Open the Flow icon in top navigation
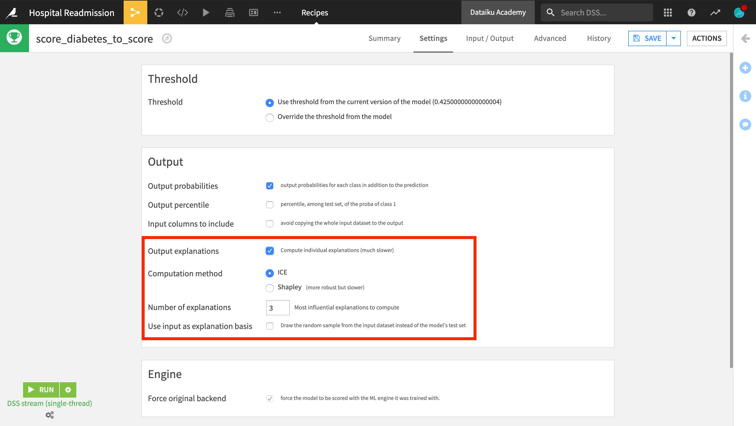This screenshot has width=756, height=426. (x=135, y=12)
